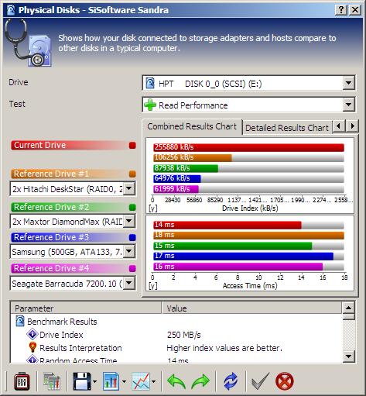Open the Seagate Barracuda reference drive dropdown
Screen dimensions: 366x396
coord(128,284)
